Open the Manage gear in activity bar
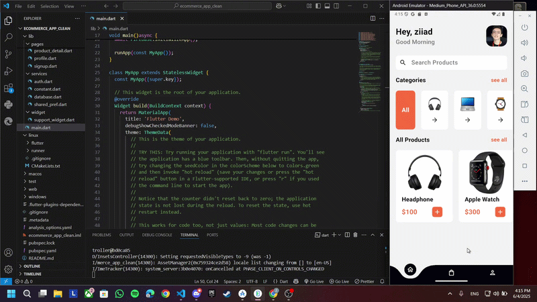537x302 pixels. pos(8,270)
